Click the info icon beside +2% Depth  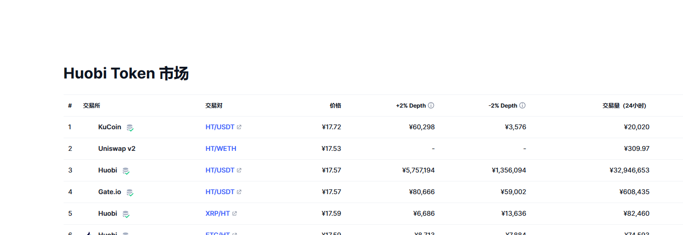(x=431, y=105)
